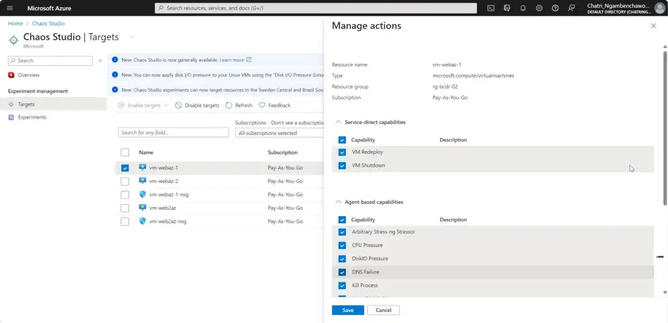Uncheck the VM Shutdown capability
The image size is (668, 323).
pos(342,166)
